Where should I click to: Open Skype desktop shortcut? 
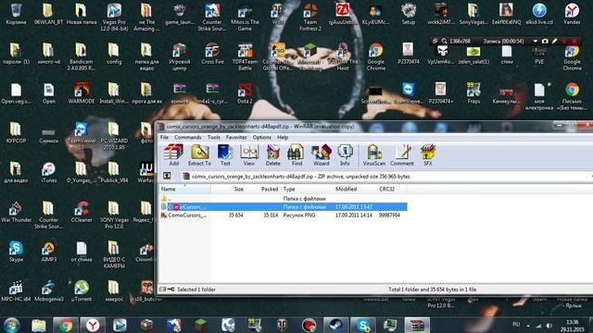coord(16,251)
